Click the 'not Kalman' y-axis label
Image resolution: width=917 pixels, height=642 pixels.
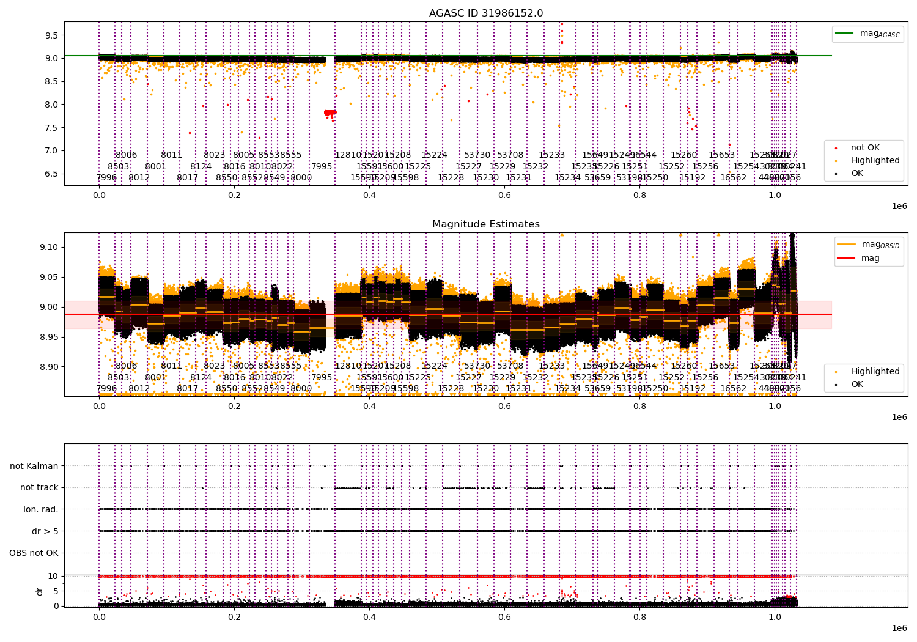point(34,466)
